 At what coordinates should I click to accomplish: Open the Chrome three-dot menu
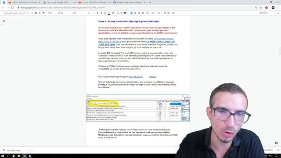278,8
